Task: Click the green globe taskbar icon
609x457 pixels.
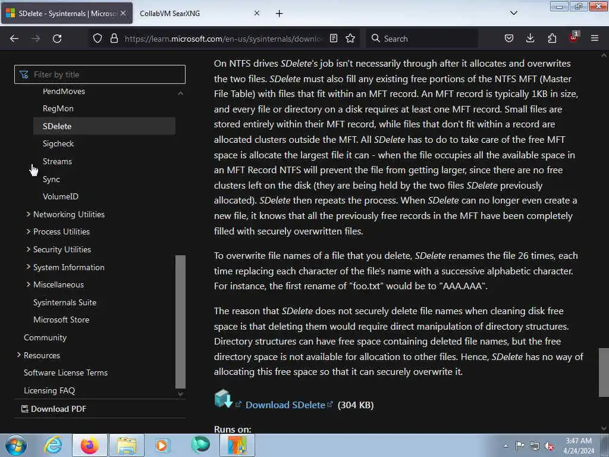Action: coord(200,445)
